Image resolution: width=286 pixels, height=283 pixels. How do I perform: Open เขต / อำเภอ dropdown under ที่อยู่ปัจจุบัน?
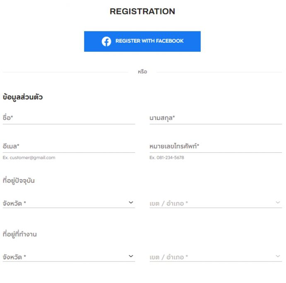tap(216, 203)
